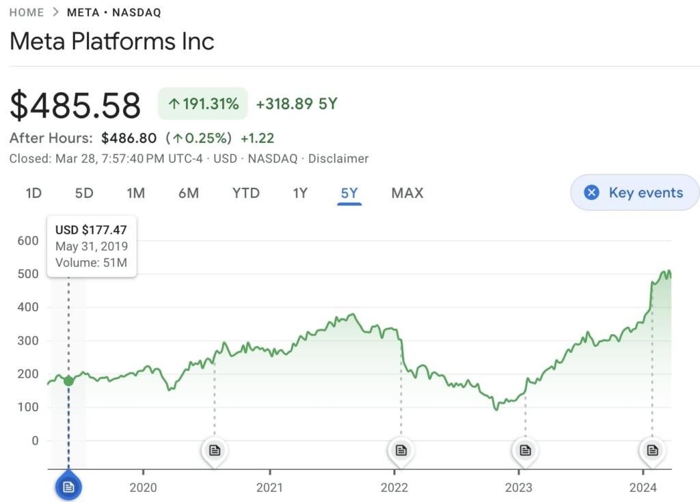Click the META • NASDAQ breadcrumb
Screen dimensions: 700x502
coord(113,12)
